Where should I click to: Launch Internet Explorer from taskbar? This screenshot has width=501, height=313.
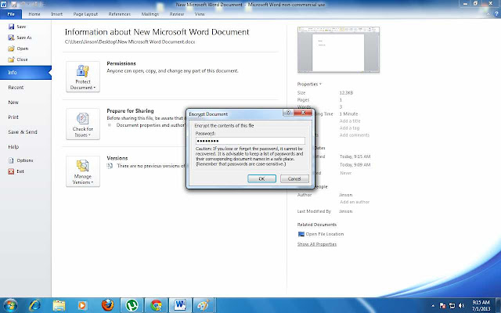click(x=34, y=305)
